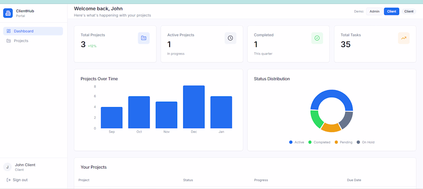Click the Dashboard grid icon in sidebar
423x189 pixels.
click(8, 31)
